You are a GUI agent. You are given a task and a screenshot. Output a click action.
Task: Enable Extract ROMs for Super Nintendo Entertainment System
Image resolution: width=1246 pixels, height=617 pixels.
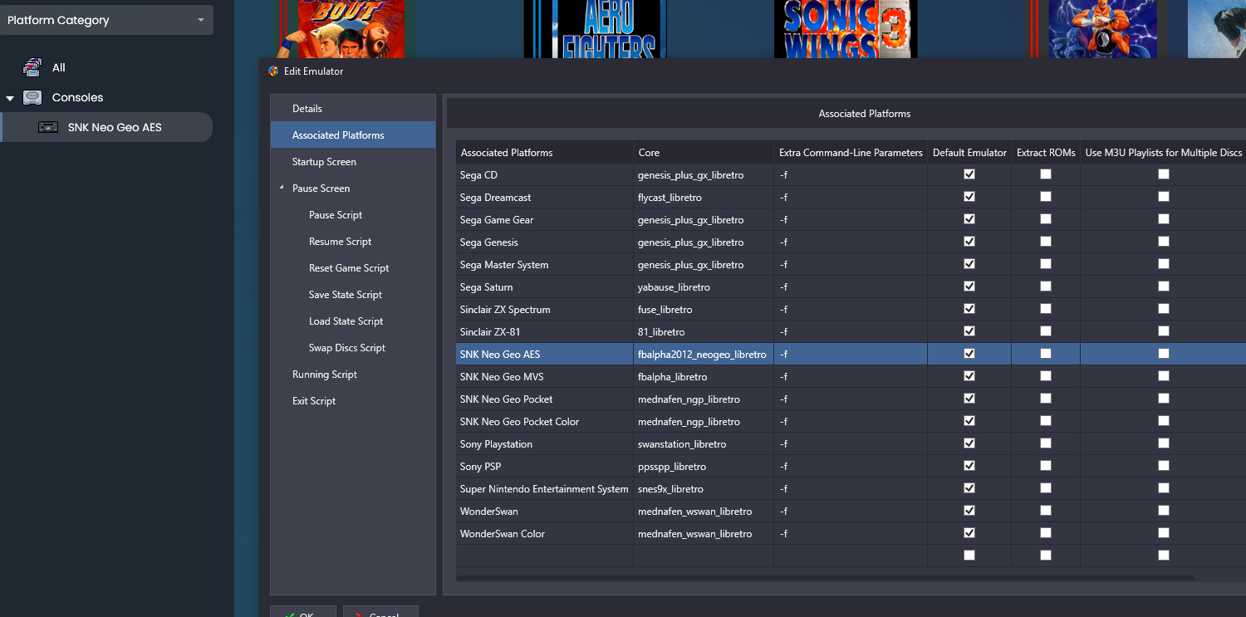1046,488
